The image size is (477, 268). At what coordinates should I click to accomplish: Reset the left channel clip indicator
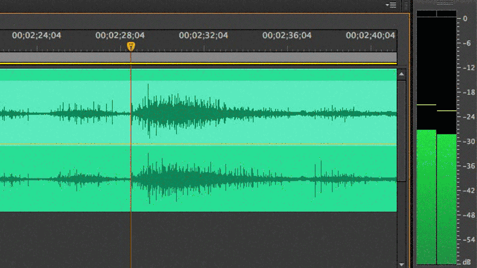426,14
